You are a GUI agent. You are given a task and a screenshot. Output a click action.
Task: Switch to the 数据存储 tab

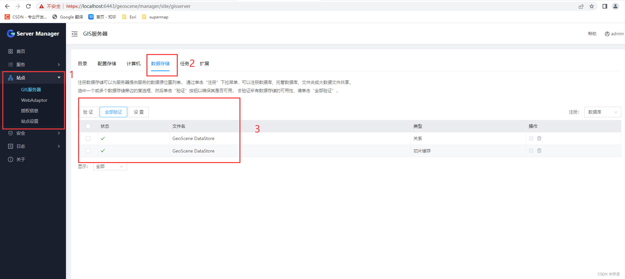pos(160,64)
